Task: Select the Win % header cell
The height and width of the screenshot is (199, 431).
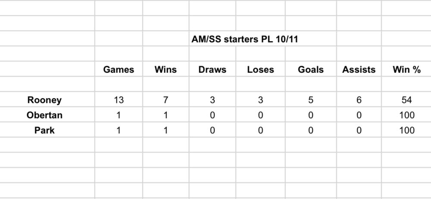Action: (x=406, y=69)
